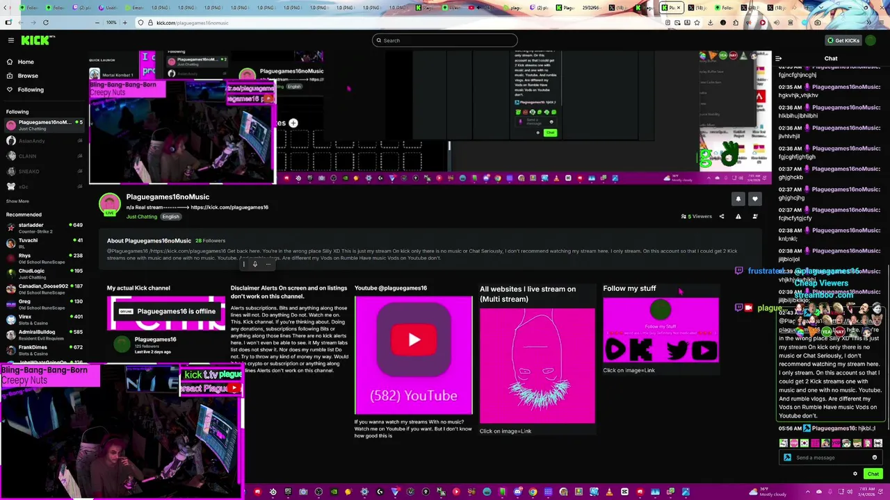This screenshot has height=500, width=890.
Task: Click the browser address bar URL
Action: pyautogui.click(x=193, y=23)
